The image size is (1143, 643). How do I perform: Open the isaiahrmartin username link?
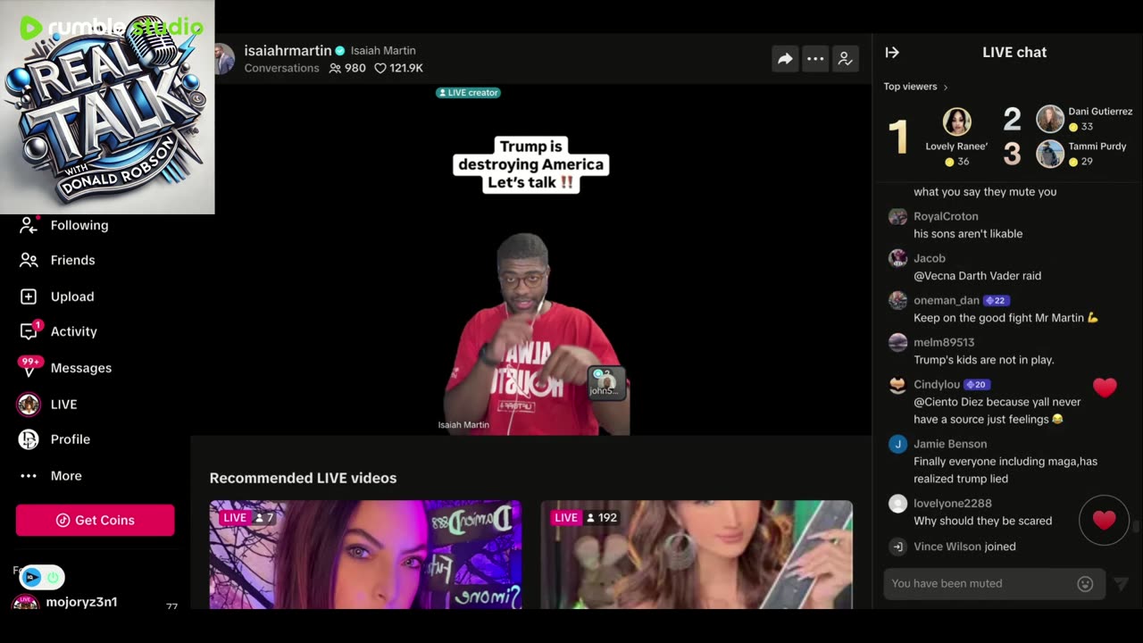click(x=288, y=51)
